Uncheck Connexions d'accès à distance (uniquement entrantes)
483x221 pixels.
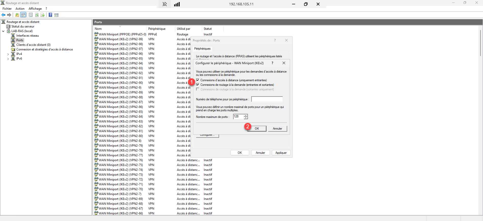click(x=198, y=80)
